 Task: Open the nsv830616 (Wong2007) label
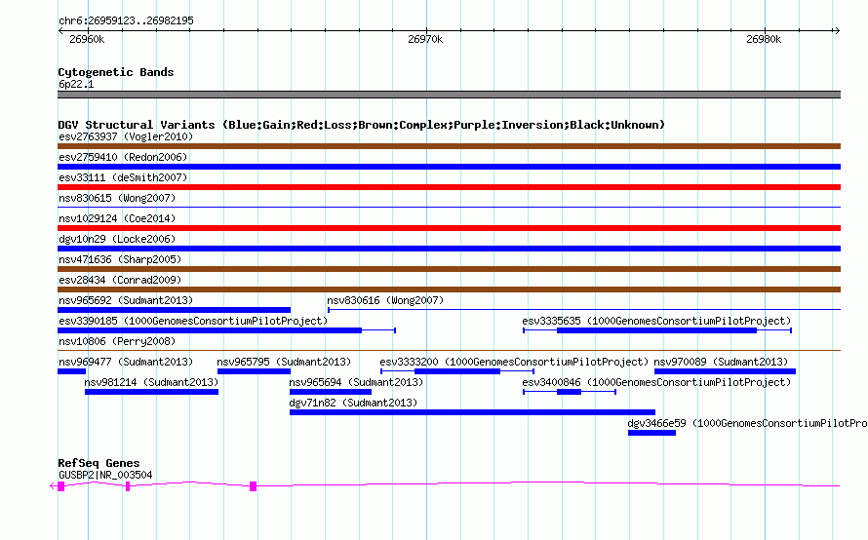(x=385, y=300)
